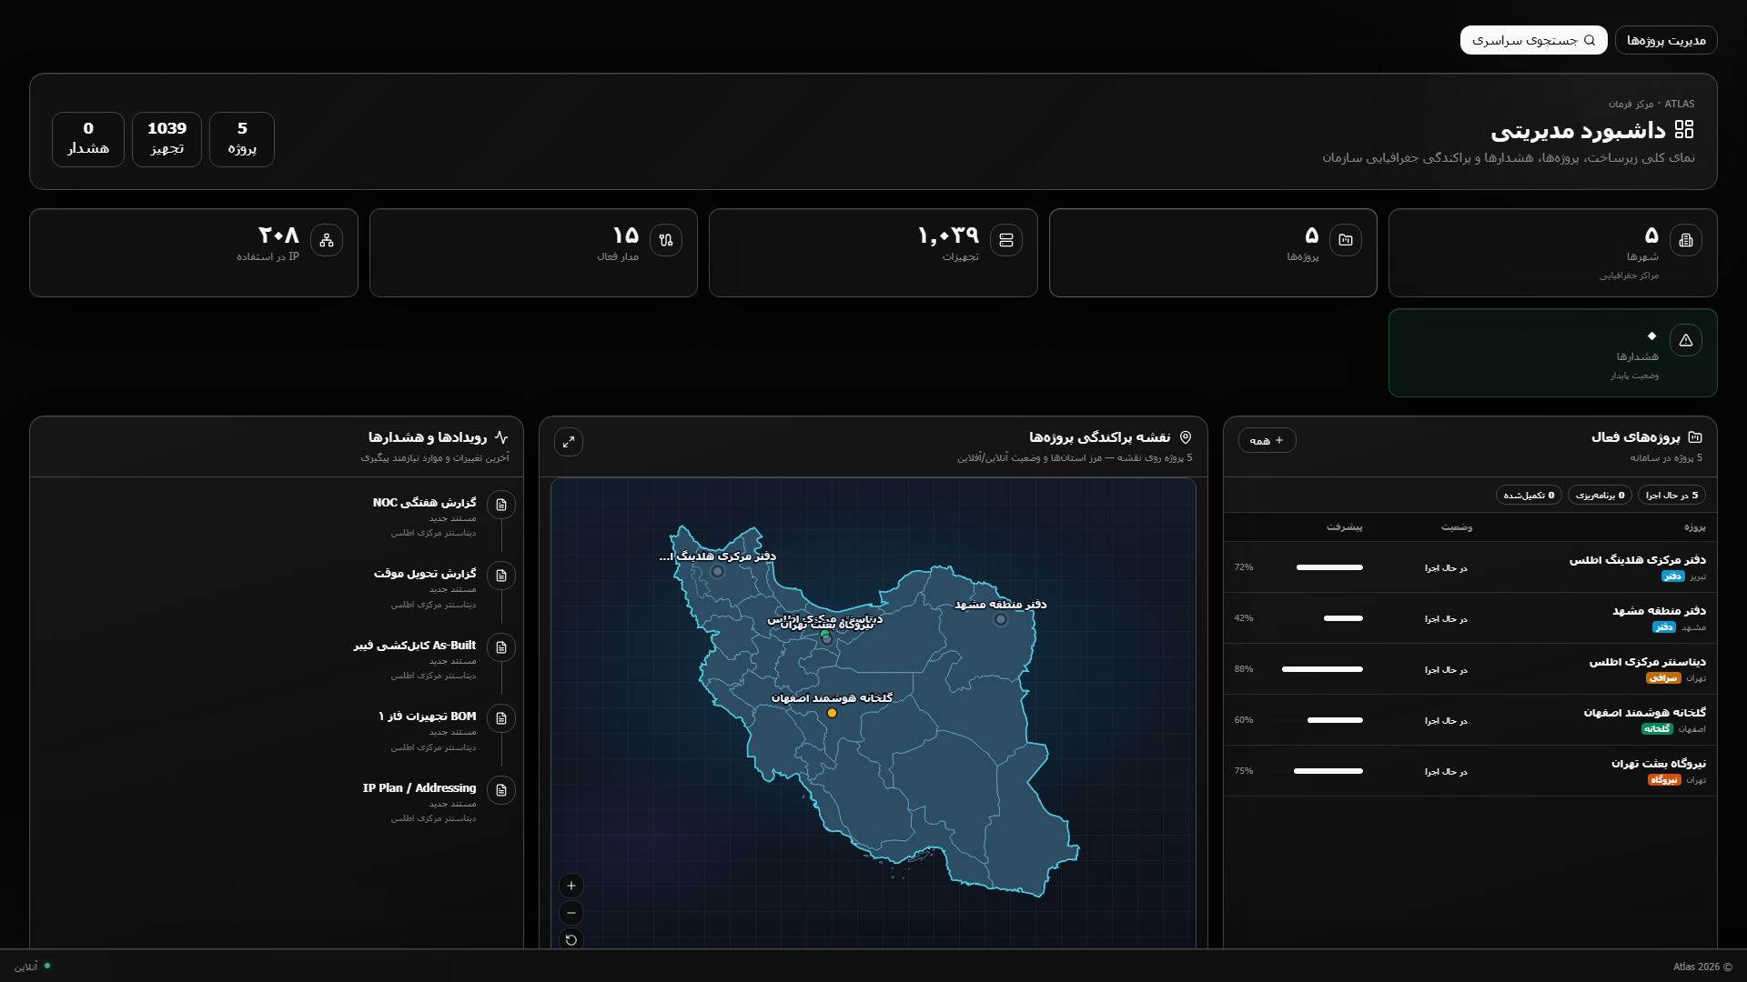Zoom out on the map

click(571, 913)
